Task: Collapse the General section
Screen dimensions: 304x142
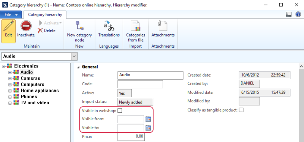Action: [78, 67]
